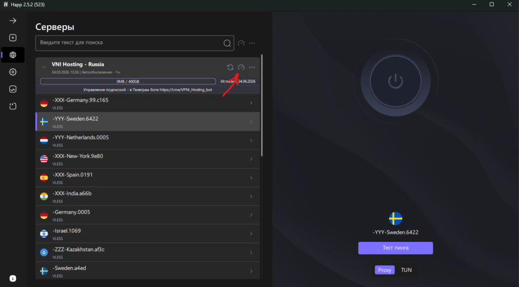Click the 0MB / 400GB traffic usage bar
Viewport: 519px width, 287px height.
pos(127,81)
